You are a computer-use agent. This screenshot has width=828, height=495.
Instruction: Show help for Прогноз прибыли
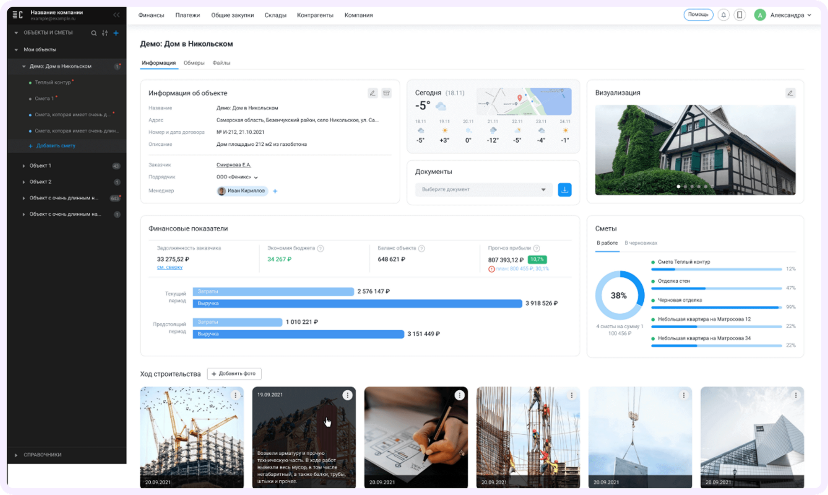[537, 248]
